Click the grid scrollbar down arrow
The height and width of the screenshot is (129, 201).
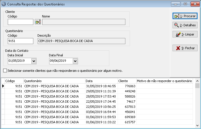(x=198, y=126)
